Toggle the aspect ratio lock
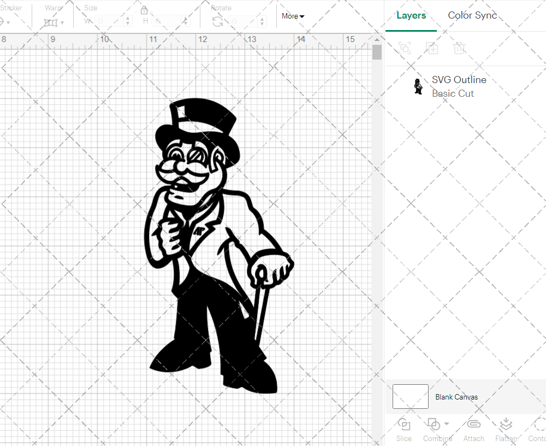The width and height of the screenshot is (546, 446). tap(144, 10)
